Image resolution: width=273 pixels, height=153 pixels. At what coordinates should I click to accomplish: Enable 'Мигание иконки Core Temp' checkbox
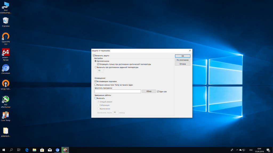(x=96, y=85)
